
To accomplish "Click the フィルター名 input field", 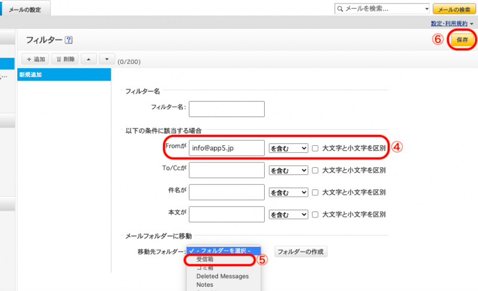I will [x=226, y=109].
